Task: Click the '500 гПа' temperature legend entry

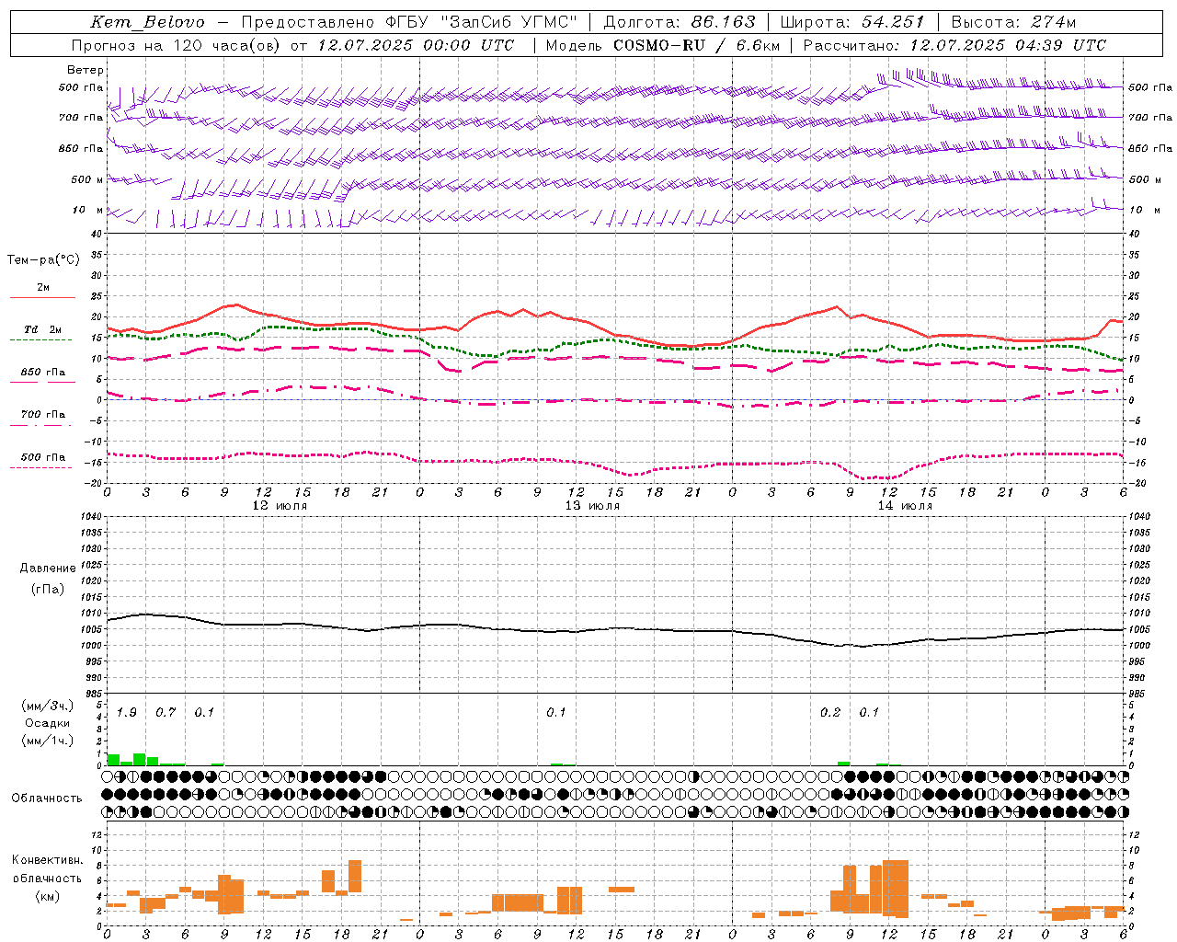Action: tap(43, 457)
